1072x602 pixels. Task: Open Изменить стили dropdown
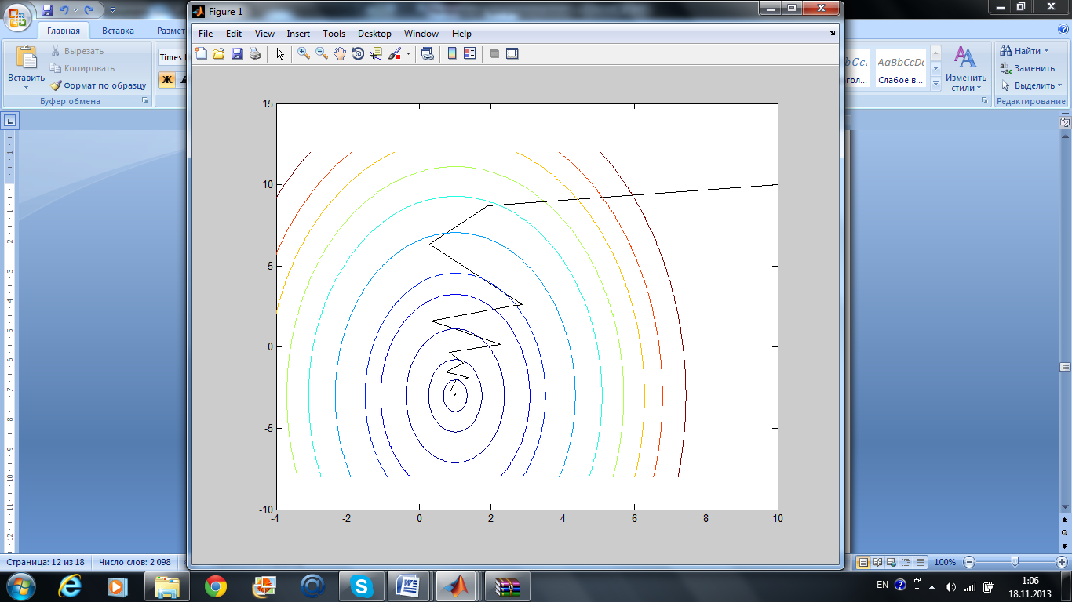pos(965,69)
